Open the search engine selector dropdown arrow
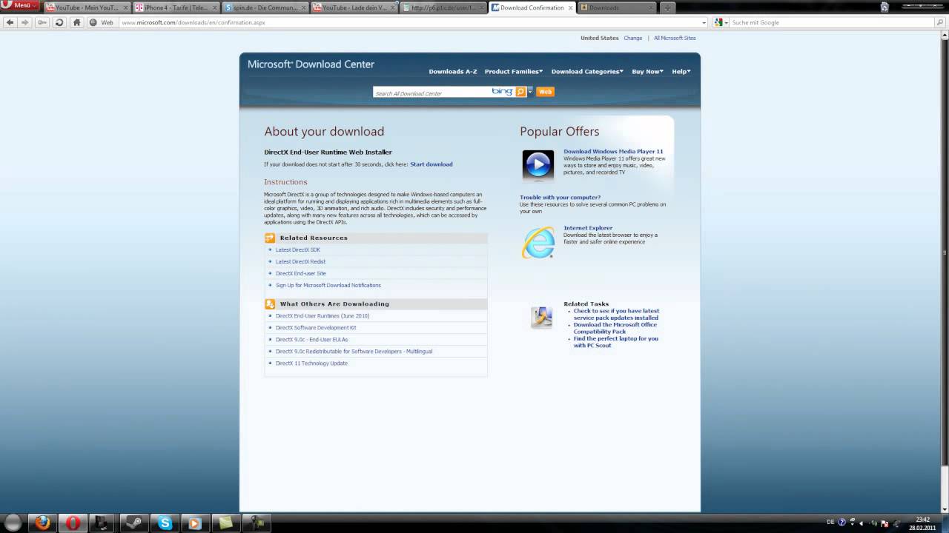 coord(727,22)
